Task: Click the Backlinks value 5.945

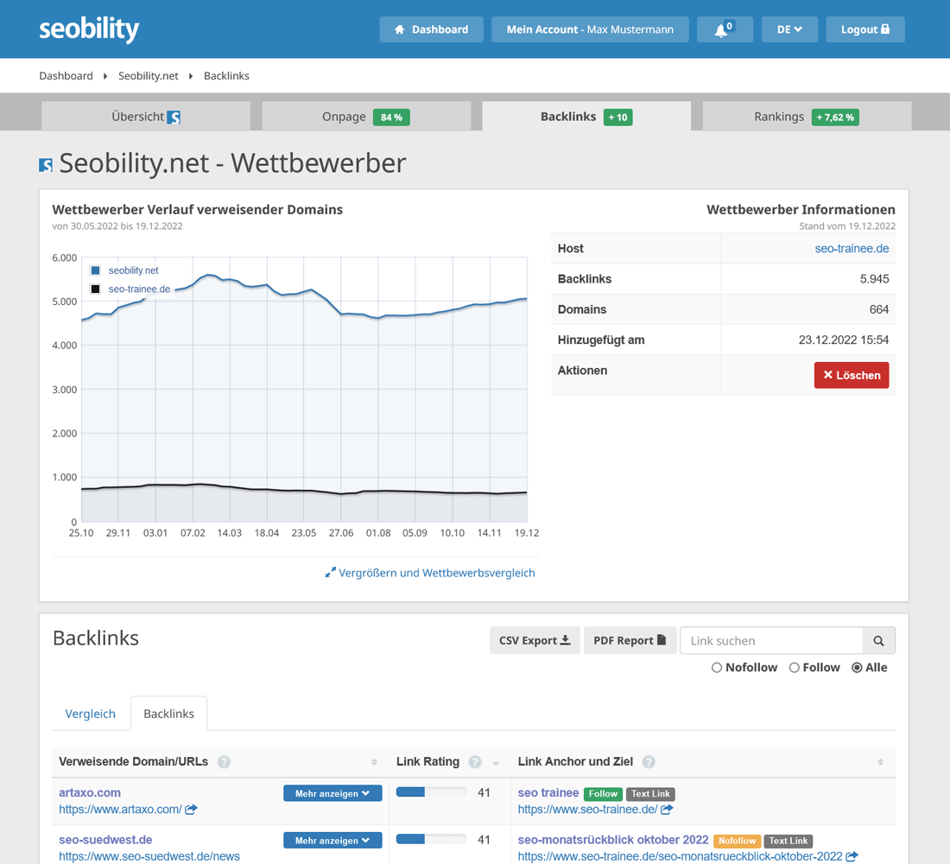Action: (874, 279)
